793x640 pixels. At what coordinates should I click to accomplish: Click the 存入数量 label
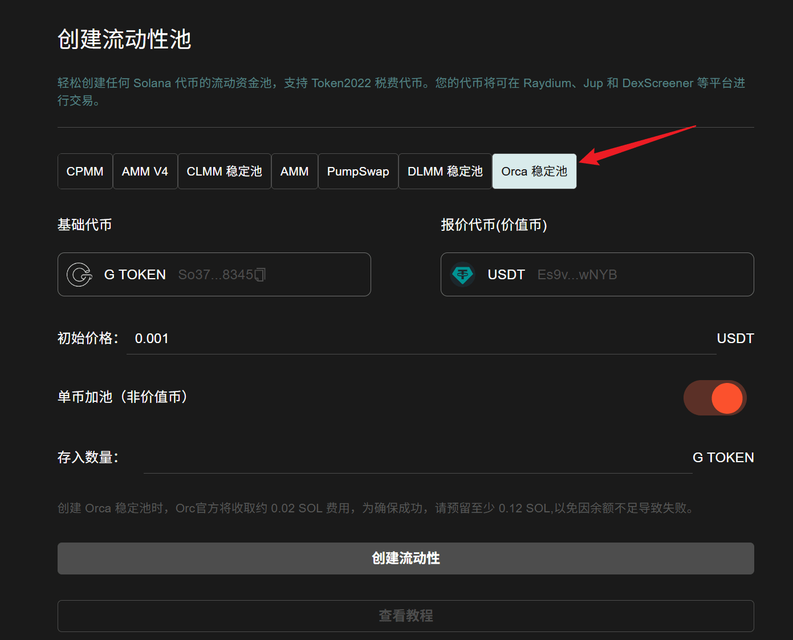pos(87,458)
